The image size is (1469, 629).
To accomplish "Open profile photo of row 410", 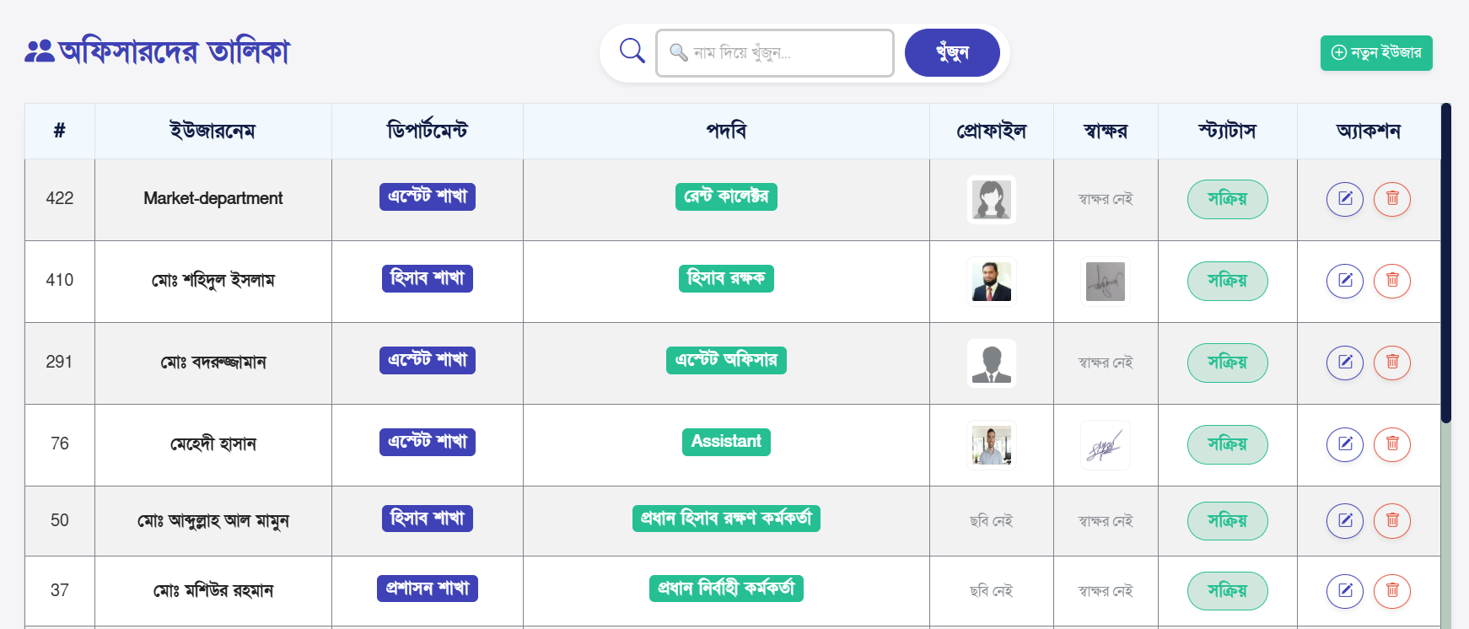I will point(992,281).
